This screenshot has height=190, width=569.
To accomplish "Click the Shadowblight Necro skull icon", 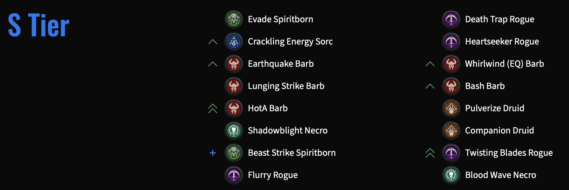I will point(234,131).
